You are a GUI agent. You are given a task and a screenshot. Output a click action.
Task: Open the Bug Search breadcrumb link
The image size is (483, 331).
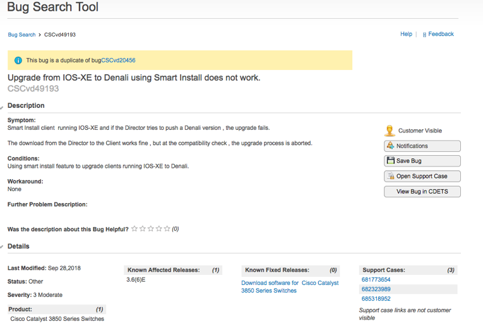[x=21, y=35]
